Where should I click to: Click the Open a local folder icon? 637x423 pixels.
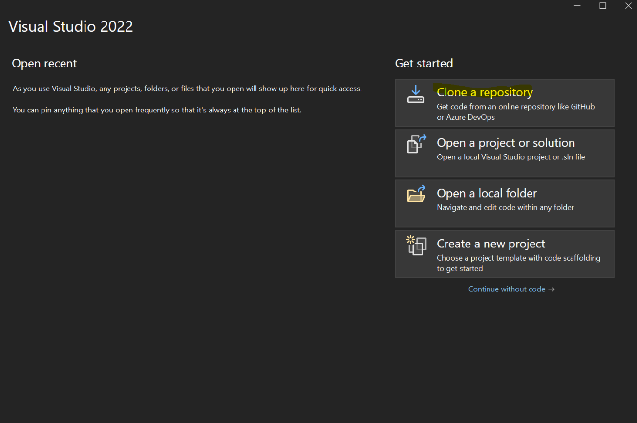(x=416, y=194)
